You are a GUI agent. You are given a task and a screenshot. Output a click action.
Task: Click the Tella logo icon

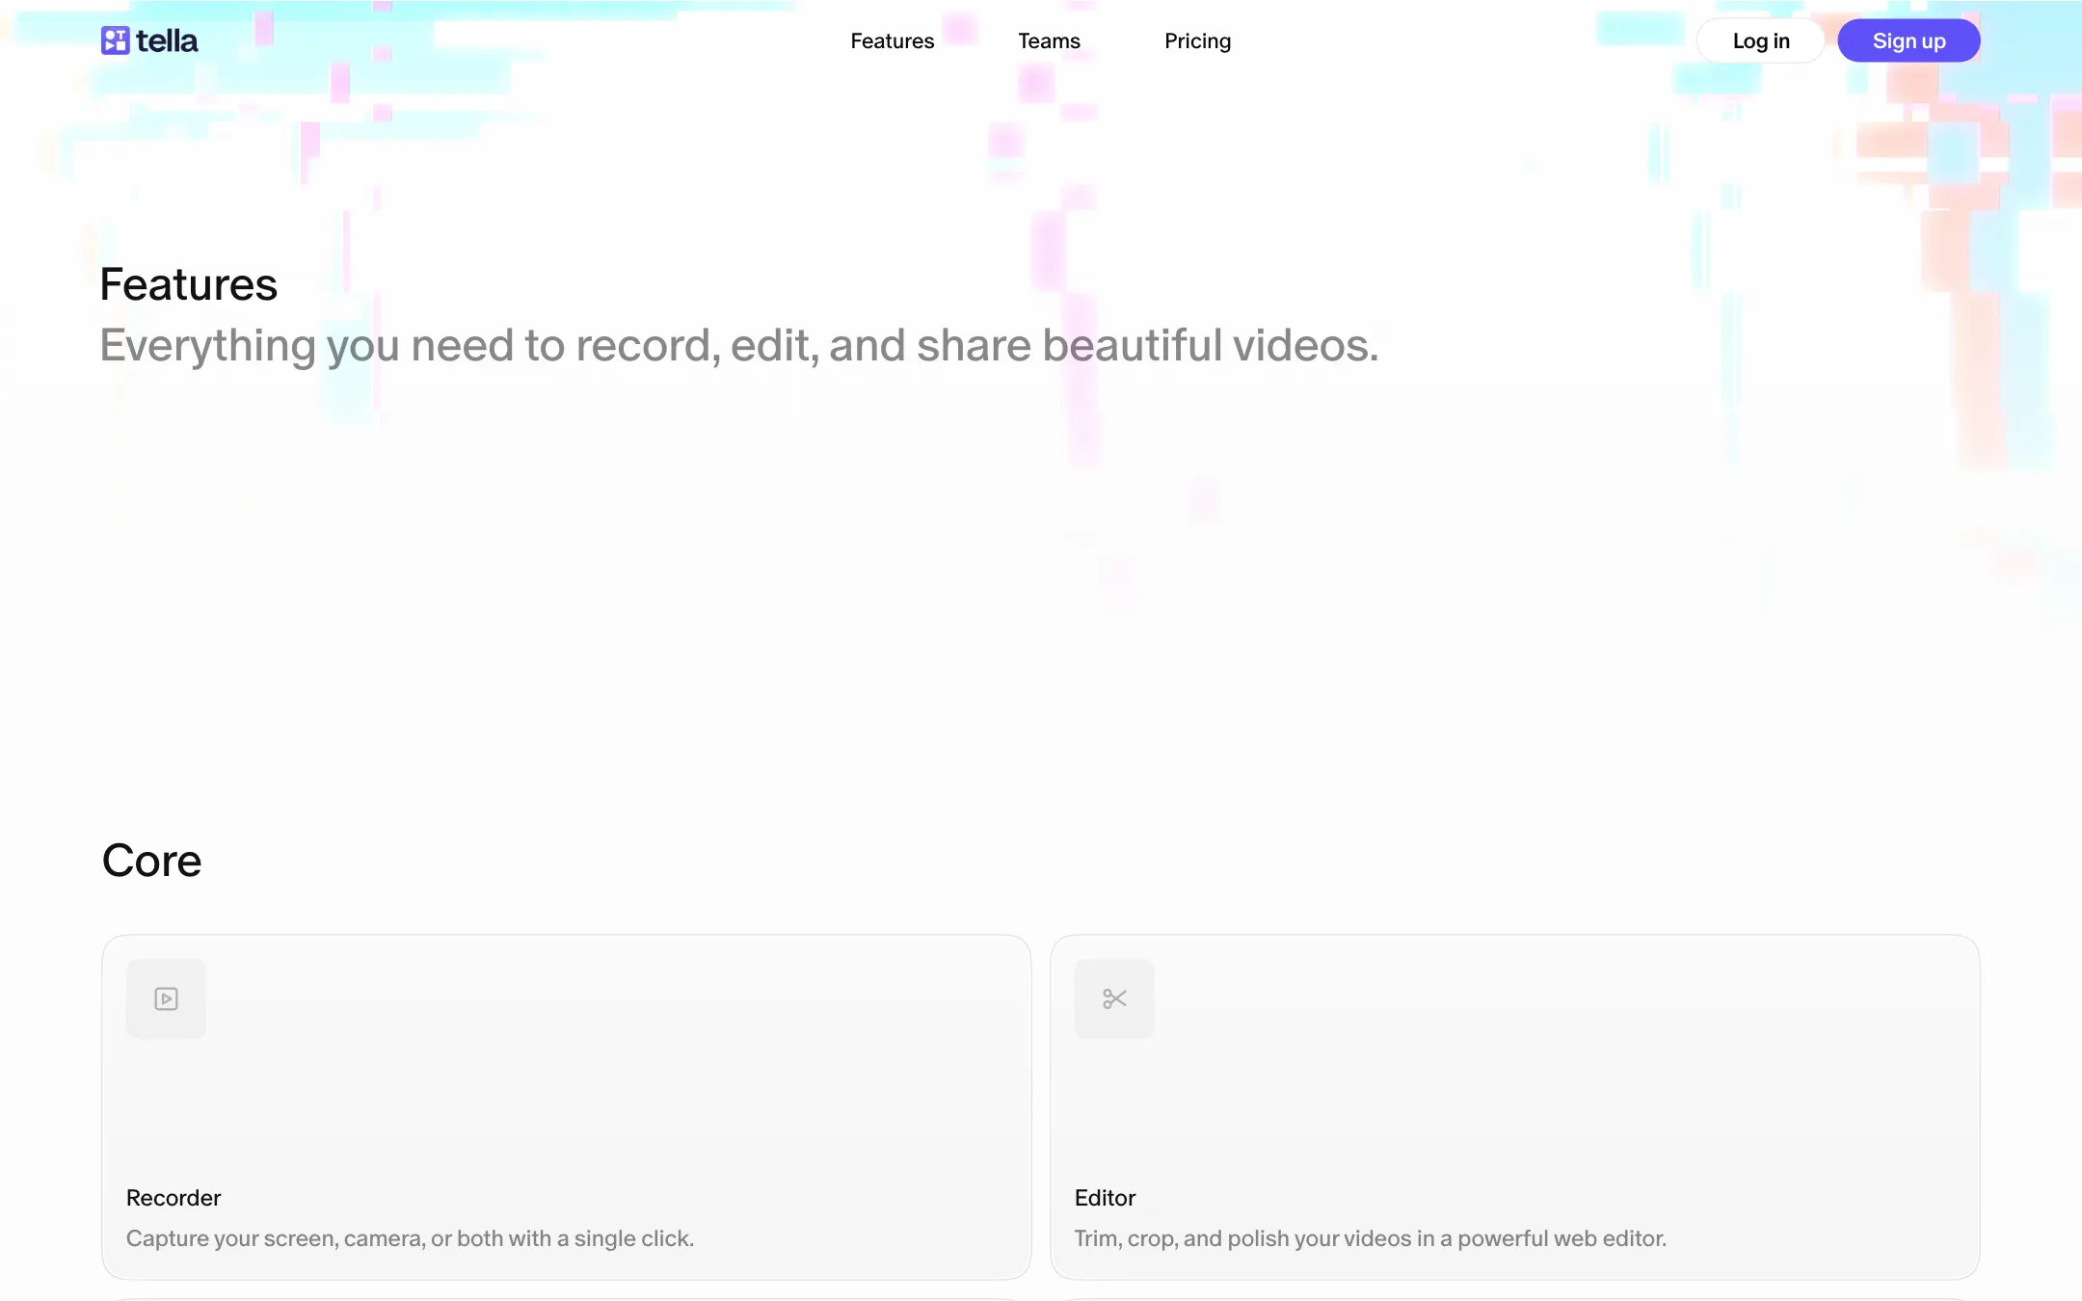coord(115,40)
